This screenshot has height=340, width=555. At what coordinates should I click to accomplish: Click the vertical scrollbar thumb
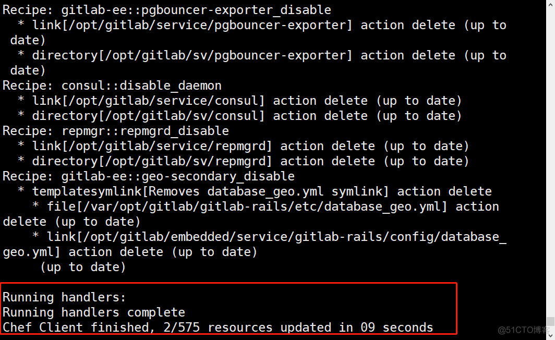[550, 322]
